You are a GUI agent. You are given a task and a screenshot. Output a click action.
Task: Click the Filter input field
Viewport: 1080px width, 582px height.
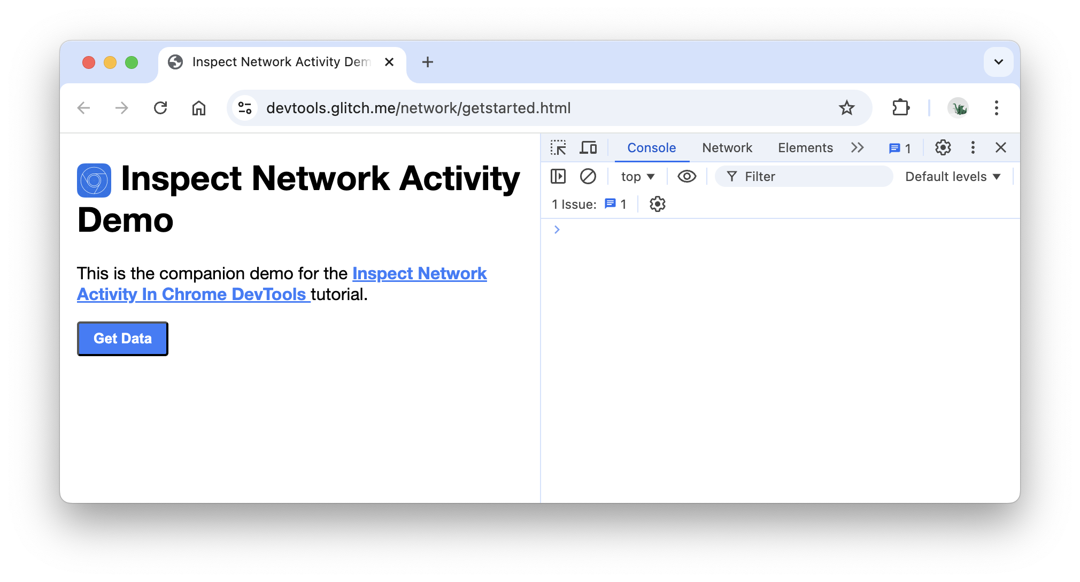(805, 176)
